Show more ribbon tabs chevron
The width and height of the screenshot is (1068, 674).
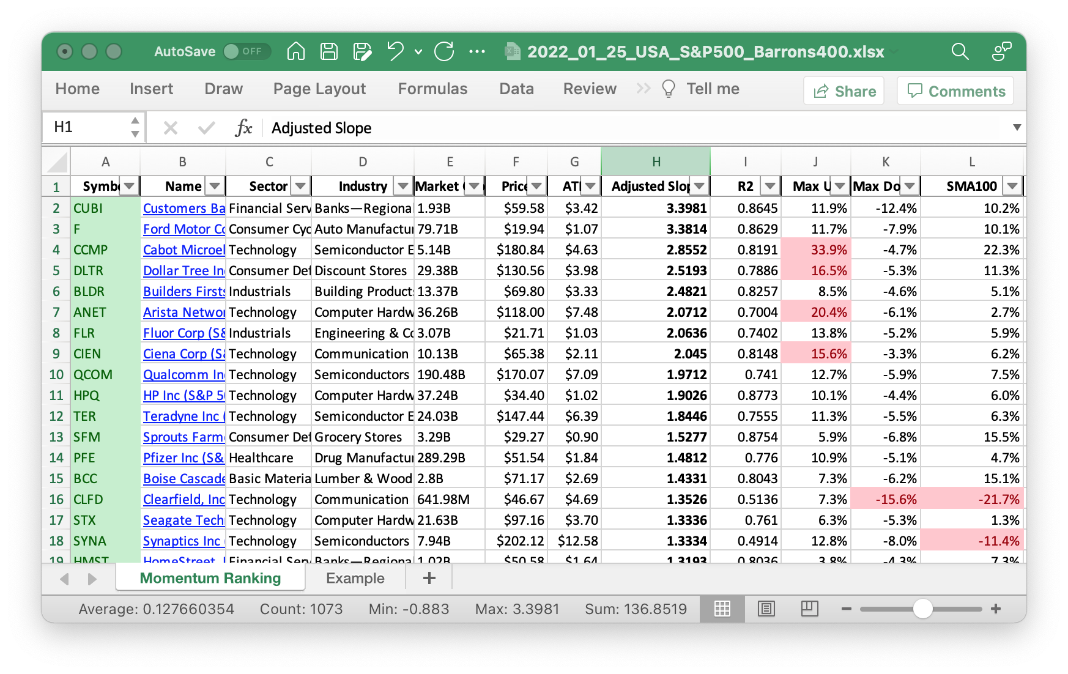(643, 89)
